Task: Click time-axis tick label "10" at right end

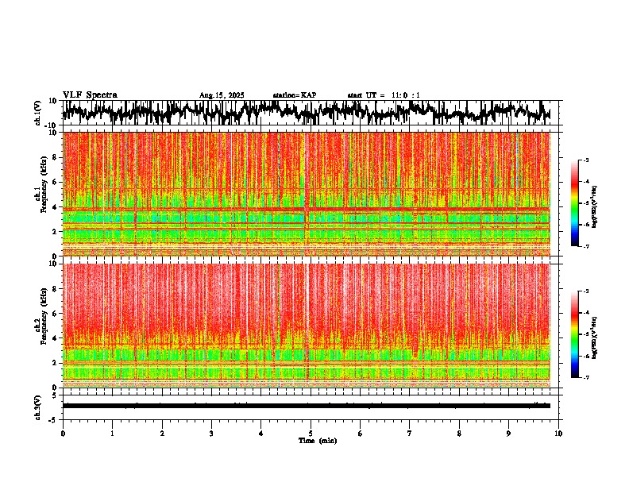Action: (558, 434)
